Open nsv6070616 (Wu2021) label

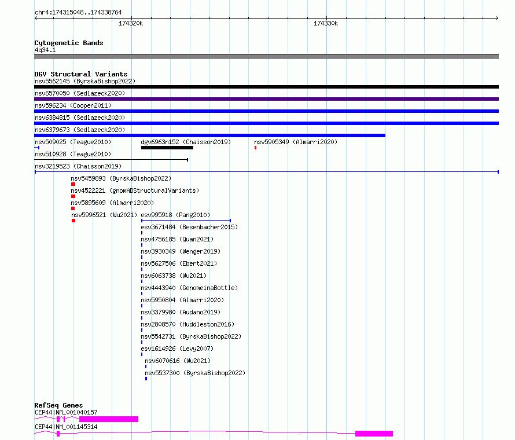(x=178, y=361)
